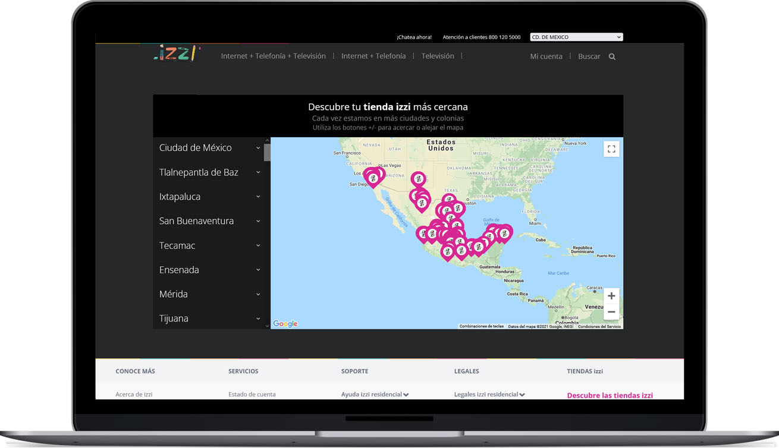Image resolution: width=779 pixels, height=448 pixels.
Task: Select the izzi store pin near Cuba
Action: 504,234
